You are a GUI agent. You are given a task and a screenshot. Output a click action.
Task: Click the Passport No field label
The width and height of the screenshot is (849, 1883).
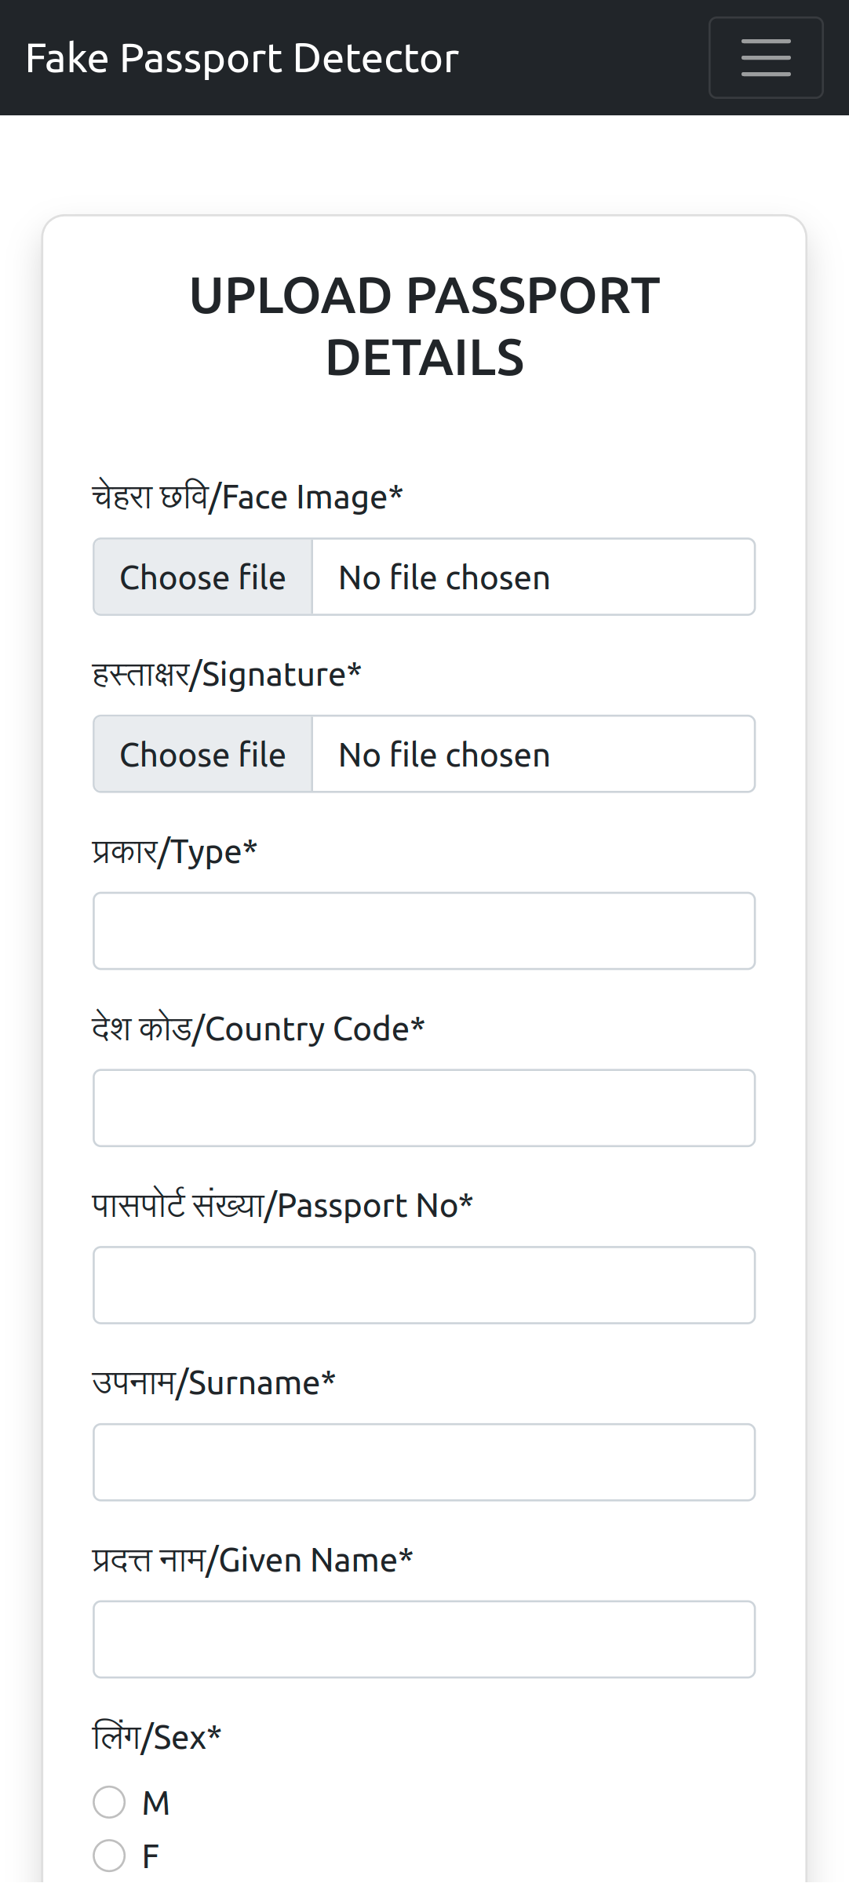click(x=282, y=1206)
